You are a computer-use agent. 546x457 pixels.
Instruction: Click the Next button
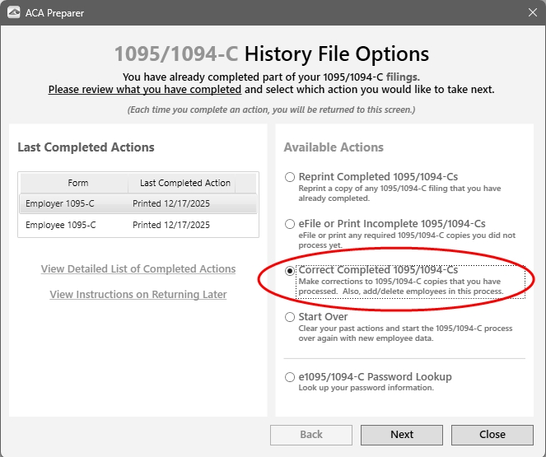[x=402, y=435]
